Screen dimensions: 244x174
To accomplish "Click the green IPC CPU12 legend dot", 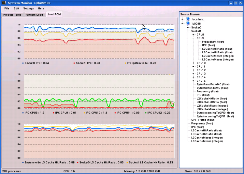I will (x=146, y=113).
